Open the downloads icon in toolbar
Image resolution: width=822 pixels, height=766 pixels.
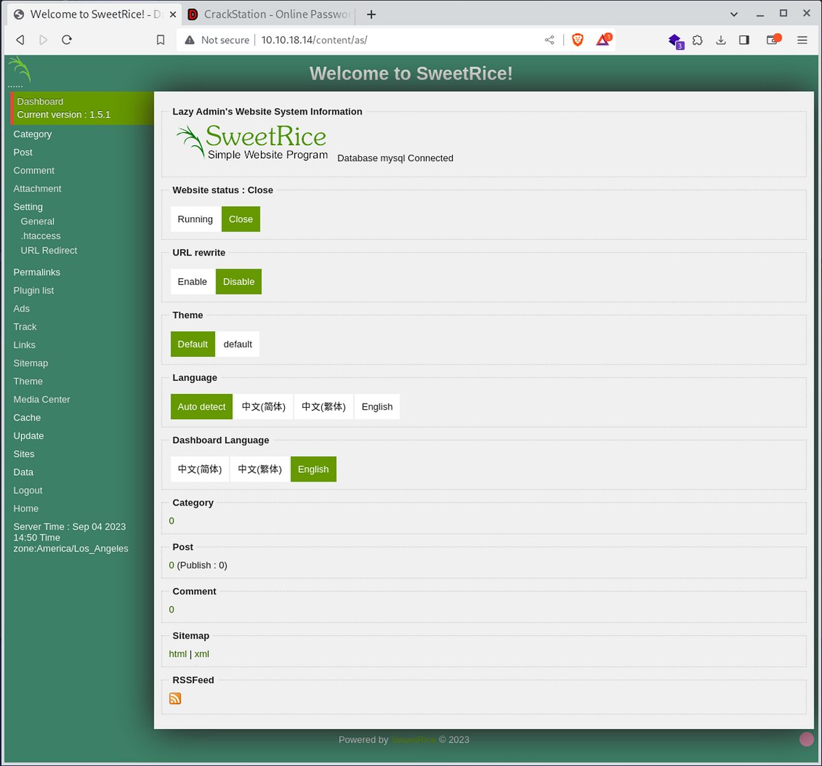[721, 40]
